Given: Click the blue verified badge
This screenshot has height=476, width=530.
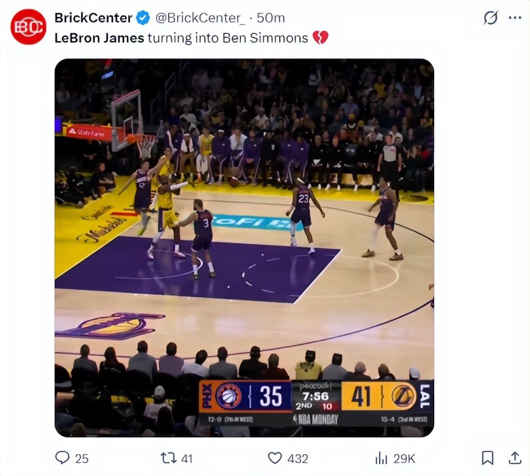Looking at the screenshot, I should point(143,18).
